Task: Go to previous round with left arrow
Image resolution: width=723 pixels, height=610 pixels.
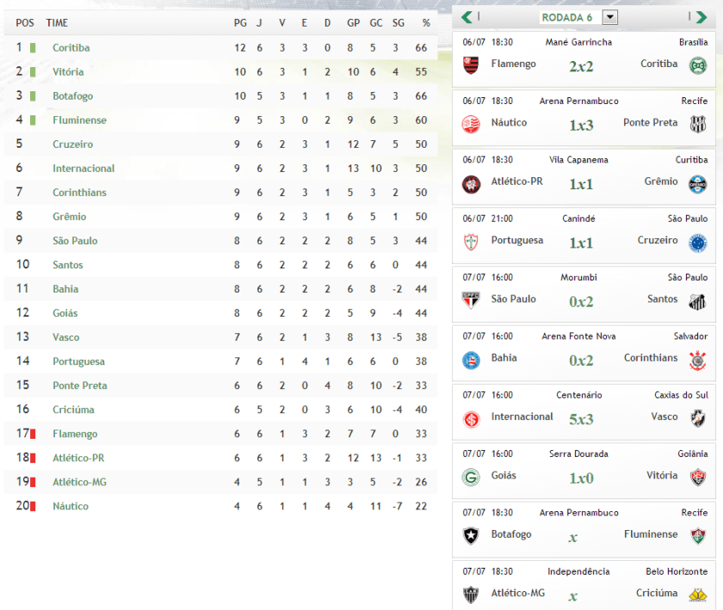Action: click(x=467, y=16)
